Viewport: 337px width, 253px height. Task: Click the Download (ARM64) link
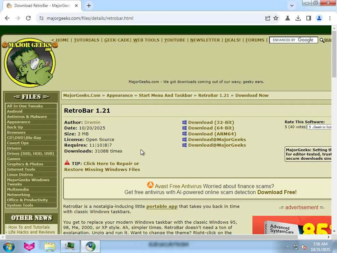coord(212,134)
